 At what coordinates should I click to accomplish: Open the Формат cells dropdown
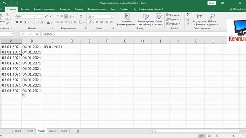pos(173,24)
